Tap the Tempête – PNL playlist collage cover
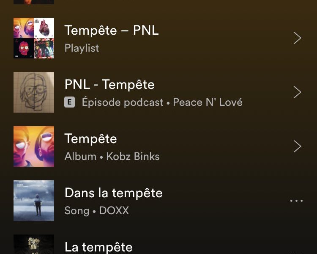 click(x=34, y=38)
